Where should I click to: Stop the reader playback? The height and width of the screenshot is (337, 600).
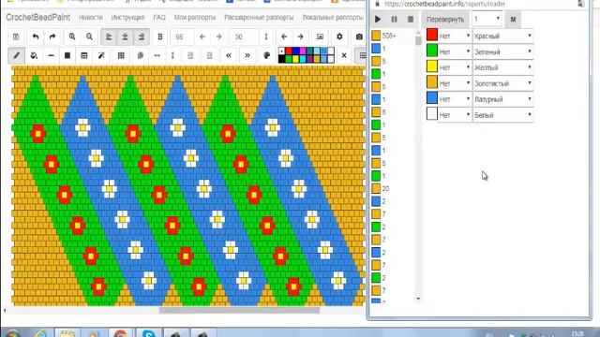tap(411, 19)
